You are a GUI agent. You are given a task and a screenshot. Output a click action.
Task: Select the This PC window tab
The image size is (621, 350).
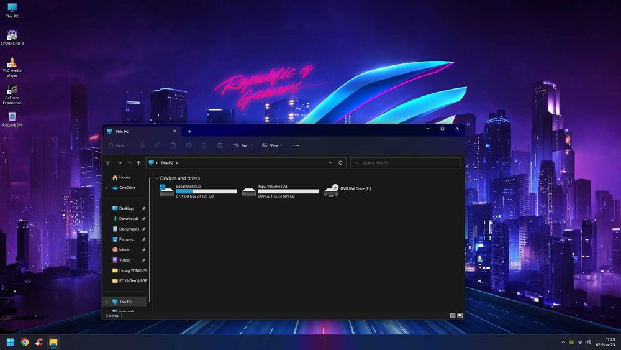[x=142, y=132]
